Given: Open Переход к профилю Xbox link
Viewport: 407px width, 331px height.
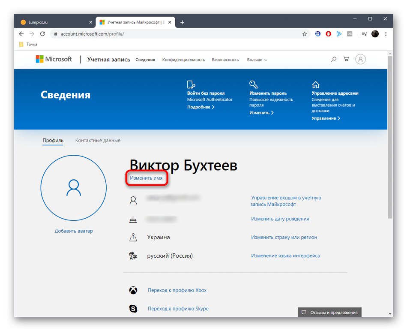Looking at the screenshot, I should tap(177, 290).
